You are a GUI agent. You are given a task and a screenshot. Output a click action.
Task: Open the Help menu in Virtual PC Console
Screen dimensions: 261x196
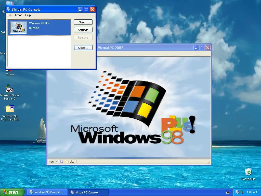pyautogui.click(x=28, y=15)
